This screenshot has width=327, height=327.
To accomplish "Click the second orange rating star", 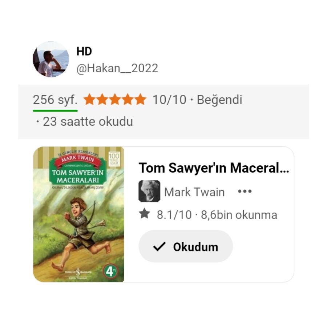I will 102,99.
